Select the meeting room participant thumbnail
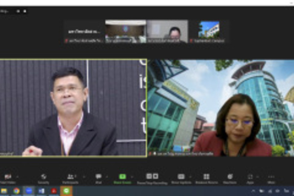Viewport: 294px width, 196px height. (x=125, y=32)
